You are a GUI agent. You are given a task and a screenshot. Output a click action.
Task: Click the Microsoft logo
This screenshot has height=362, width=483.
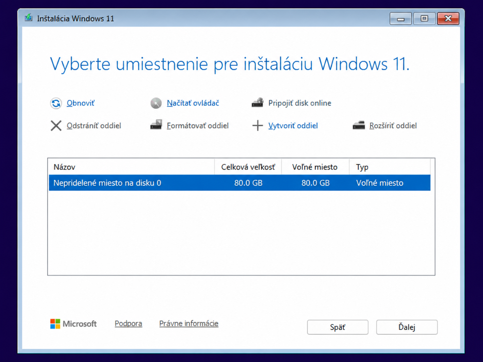[x=73, y=324]
